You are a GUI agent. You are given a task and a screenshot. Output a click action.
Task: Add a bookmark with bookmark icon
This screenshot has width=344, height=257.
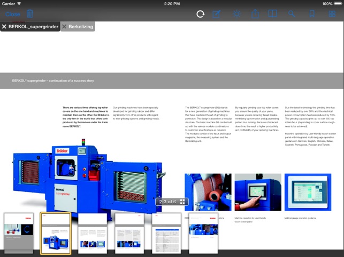coord(312,14)
